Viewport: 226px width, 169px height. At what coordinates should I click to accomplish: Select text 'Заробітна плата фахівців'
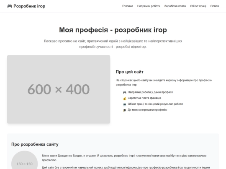tap(144, 98)
